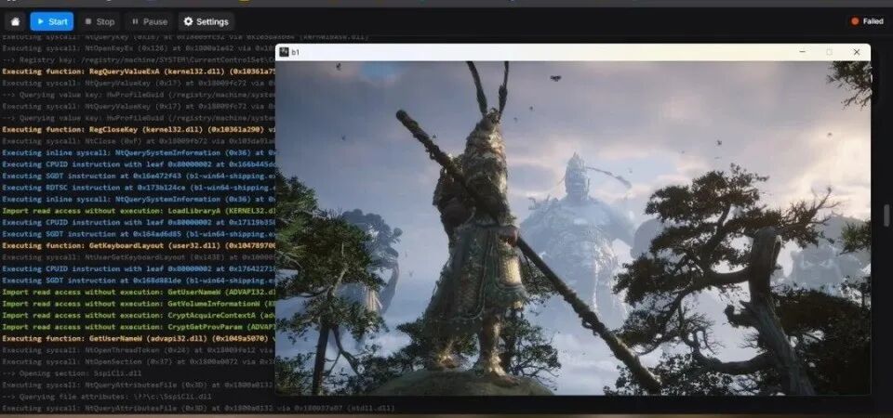Select the GetKeyboardLayout function log line
This screenshot has width=893, height=418.
[139, 245]
